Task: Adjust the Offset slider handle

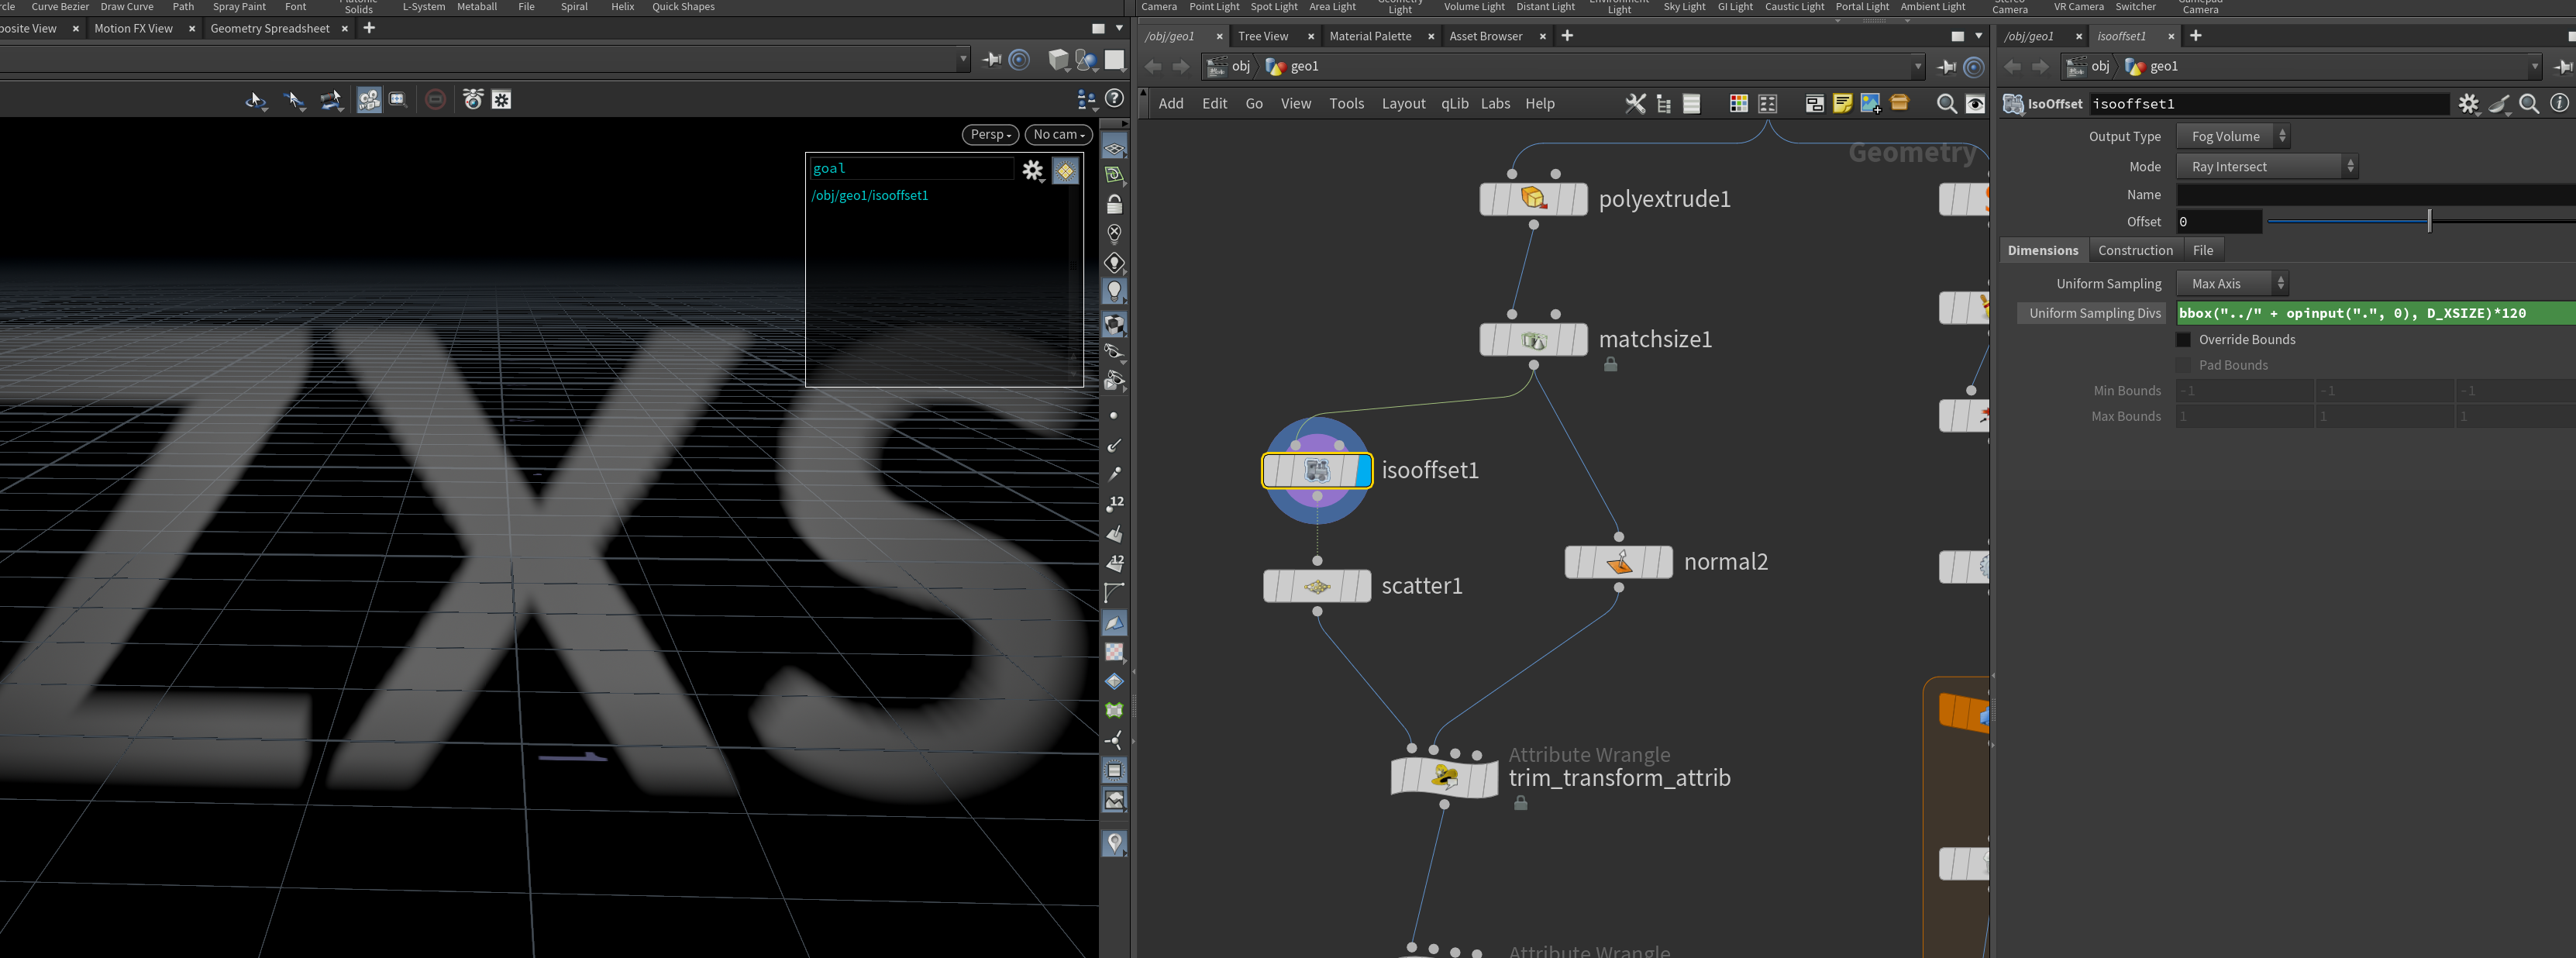Action: (2429, 221)
